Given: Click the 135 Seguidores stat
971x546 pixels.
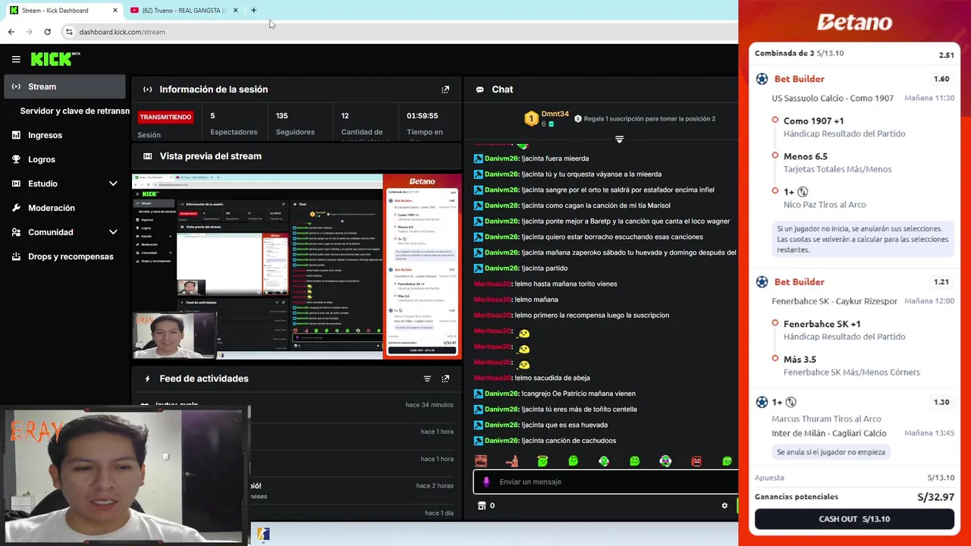Looking at the screenshot, I should [295, 124].
